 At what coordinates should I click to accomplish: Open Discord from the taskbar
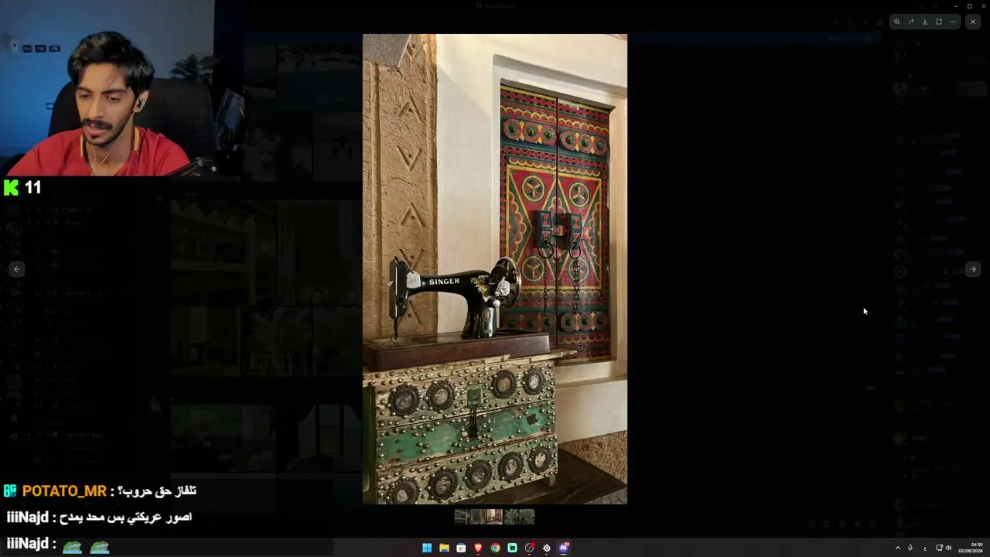click(564, 548)
